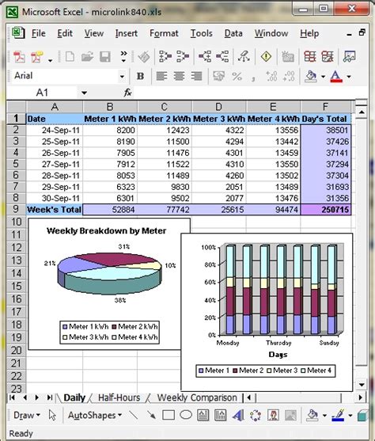Toggle Bold formatting button
Screen dimensions: 375x441
click(x=140, y=76)
